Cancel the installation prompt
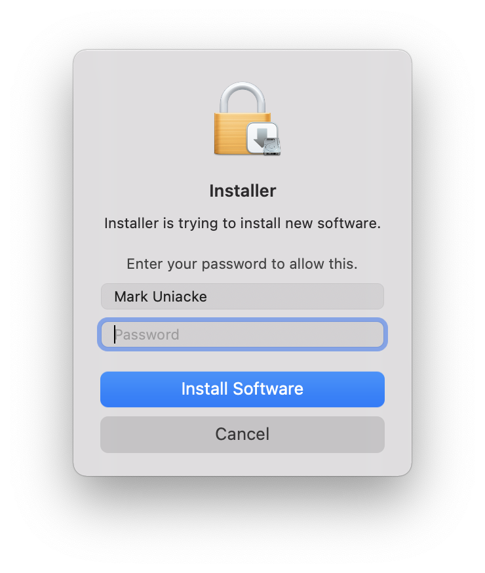 pyautogui.click(x=242, y=435)
